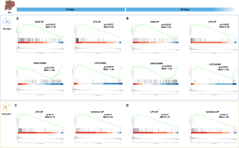
Task: Click the p=0.0042 value
Action: tap(167, 66)
